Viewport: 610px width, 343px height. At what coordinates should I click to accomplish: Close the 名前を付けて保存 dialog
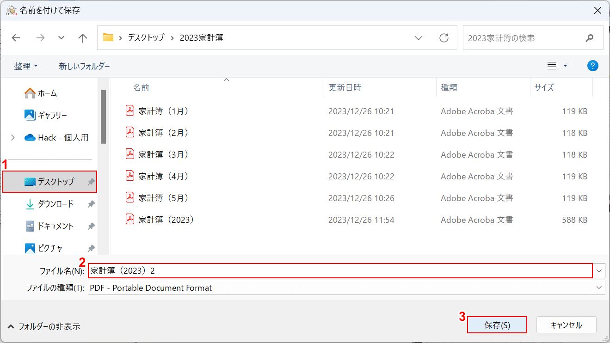(598, 11)
